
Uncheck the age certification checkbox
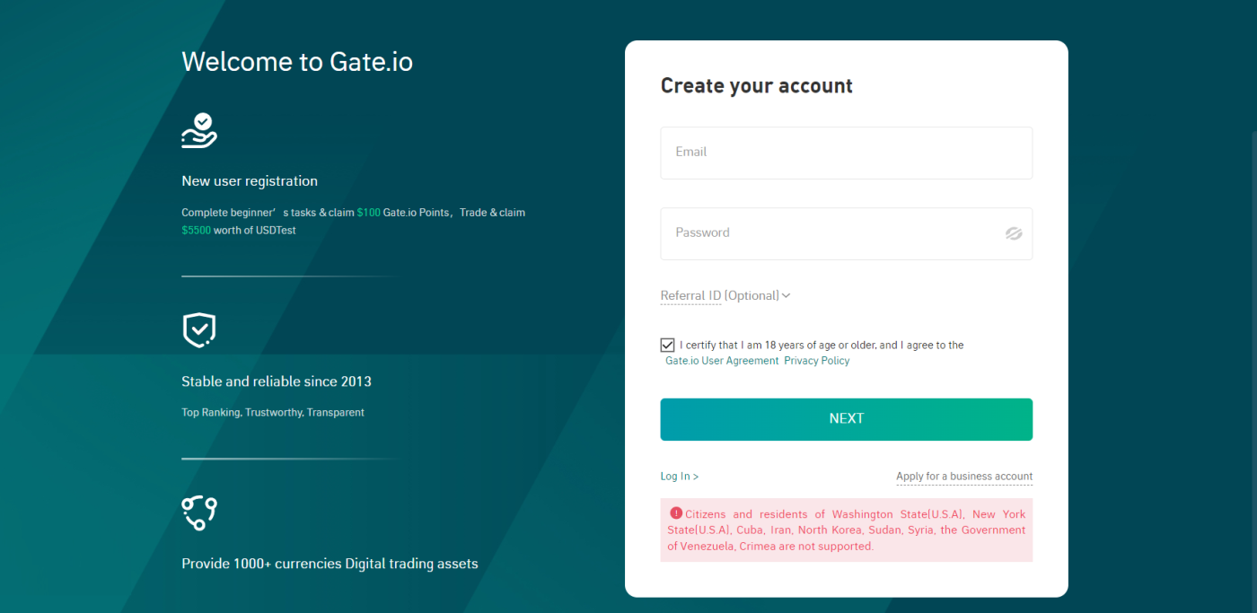tap(667, 345)
